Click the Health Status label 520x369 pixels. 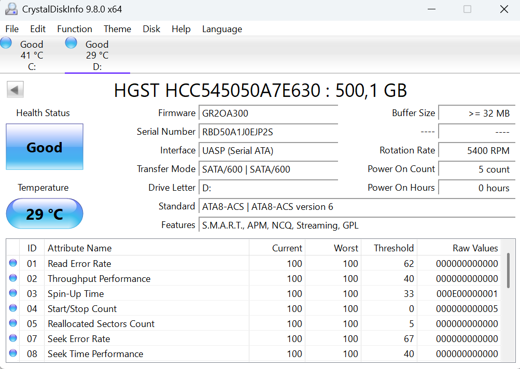coord(43,113)
